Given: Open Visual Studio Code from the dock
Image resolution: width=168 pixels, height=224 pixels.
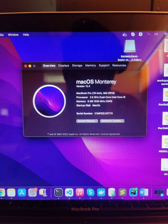Looking at the screenshot, I should pyautogui.click(x=69, y=192).
